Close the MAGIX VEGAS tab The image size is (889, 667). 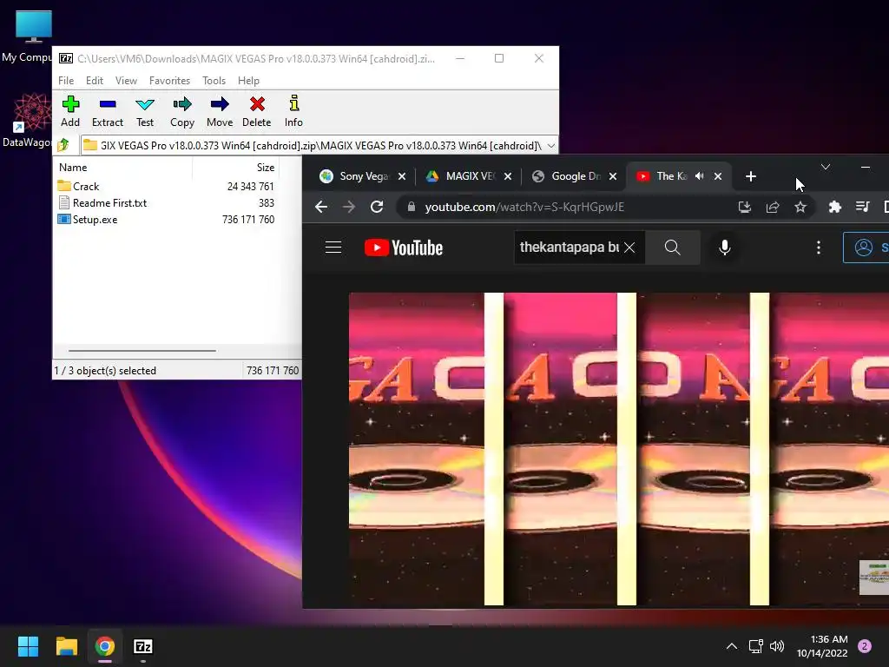tap(508, 176)
